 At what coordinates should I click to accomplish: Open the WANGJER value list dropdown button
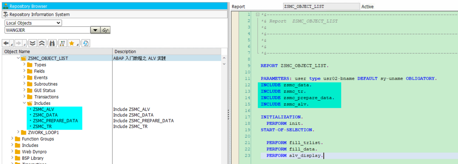click(x=95, y=30)
